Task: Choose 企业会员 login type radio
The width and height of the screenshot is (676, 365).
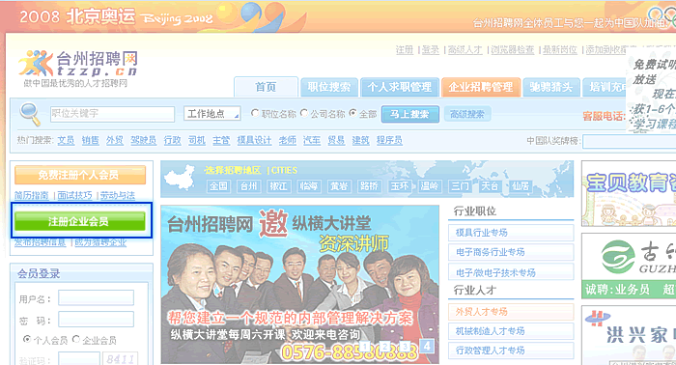Action: 76,339
